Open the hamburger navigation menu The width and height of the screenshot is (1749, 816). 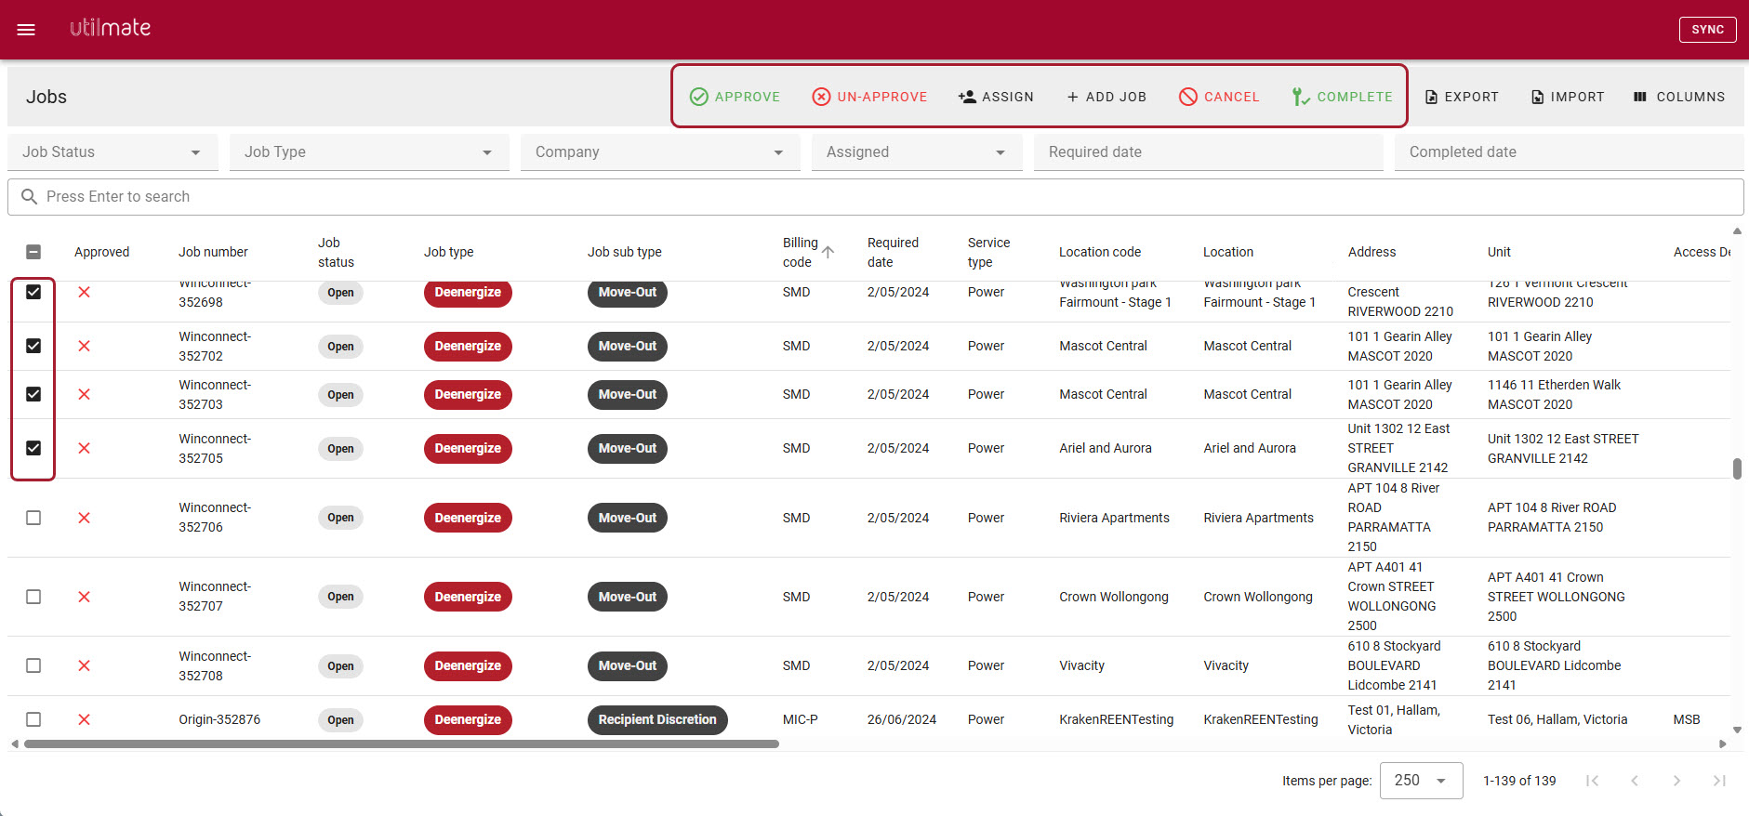coord(26,30)
